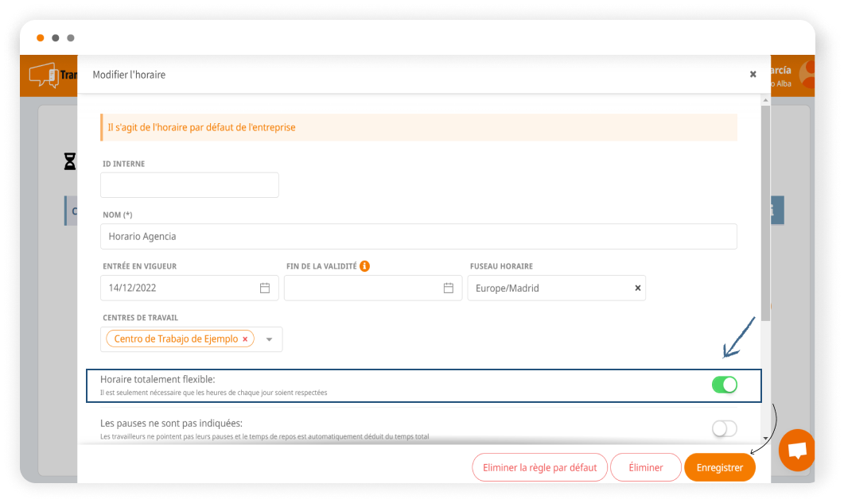Open calendar picker for Entrée en vigueur
The height and width of the screenshot is (503, 844).
[x=265, y=288]
